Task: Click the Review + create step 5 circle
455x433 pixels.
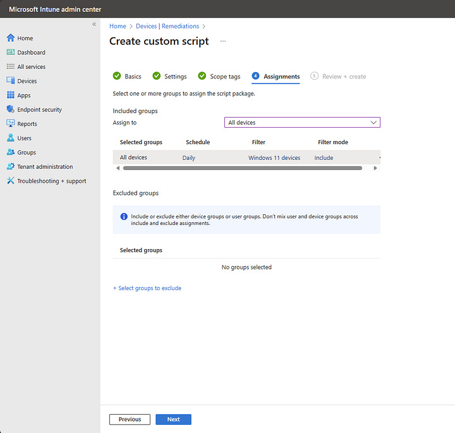Action: click(314, 76)
